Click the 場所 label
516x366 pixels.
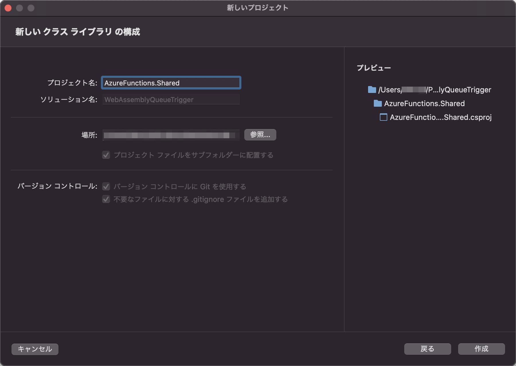(89, 135)
